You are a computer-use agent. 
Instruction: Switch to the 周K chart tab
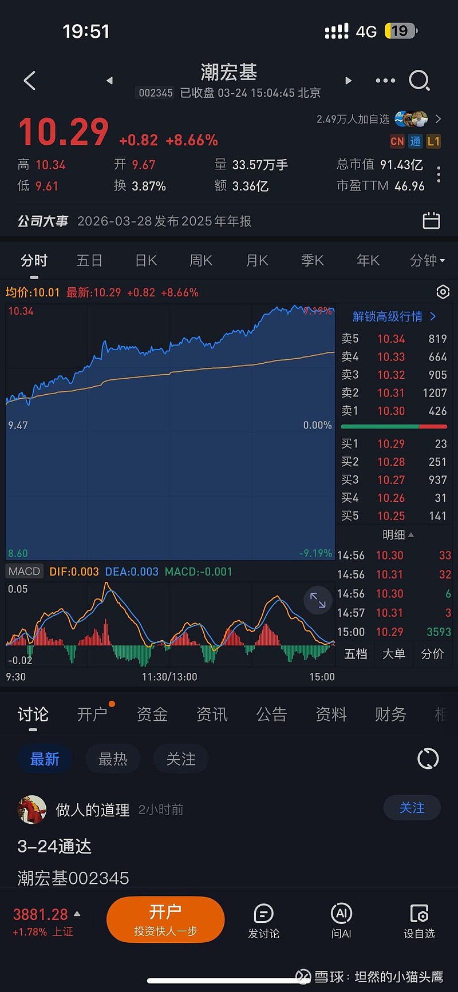[x=201, y=260]
